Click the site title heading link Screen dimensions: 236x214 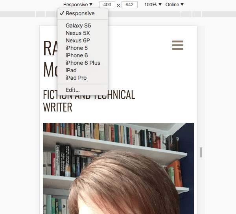pos(50,59)
